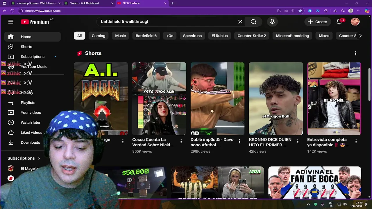
Task: Open the browser profile icon
Action: coord(351,11)
